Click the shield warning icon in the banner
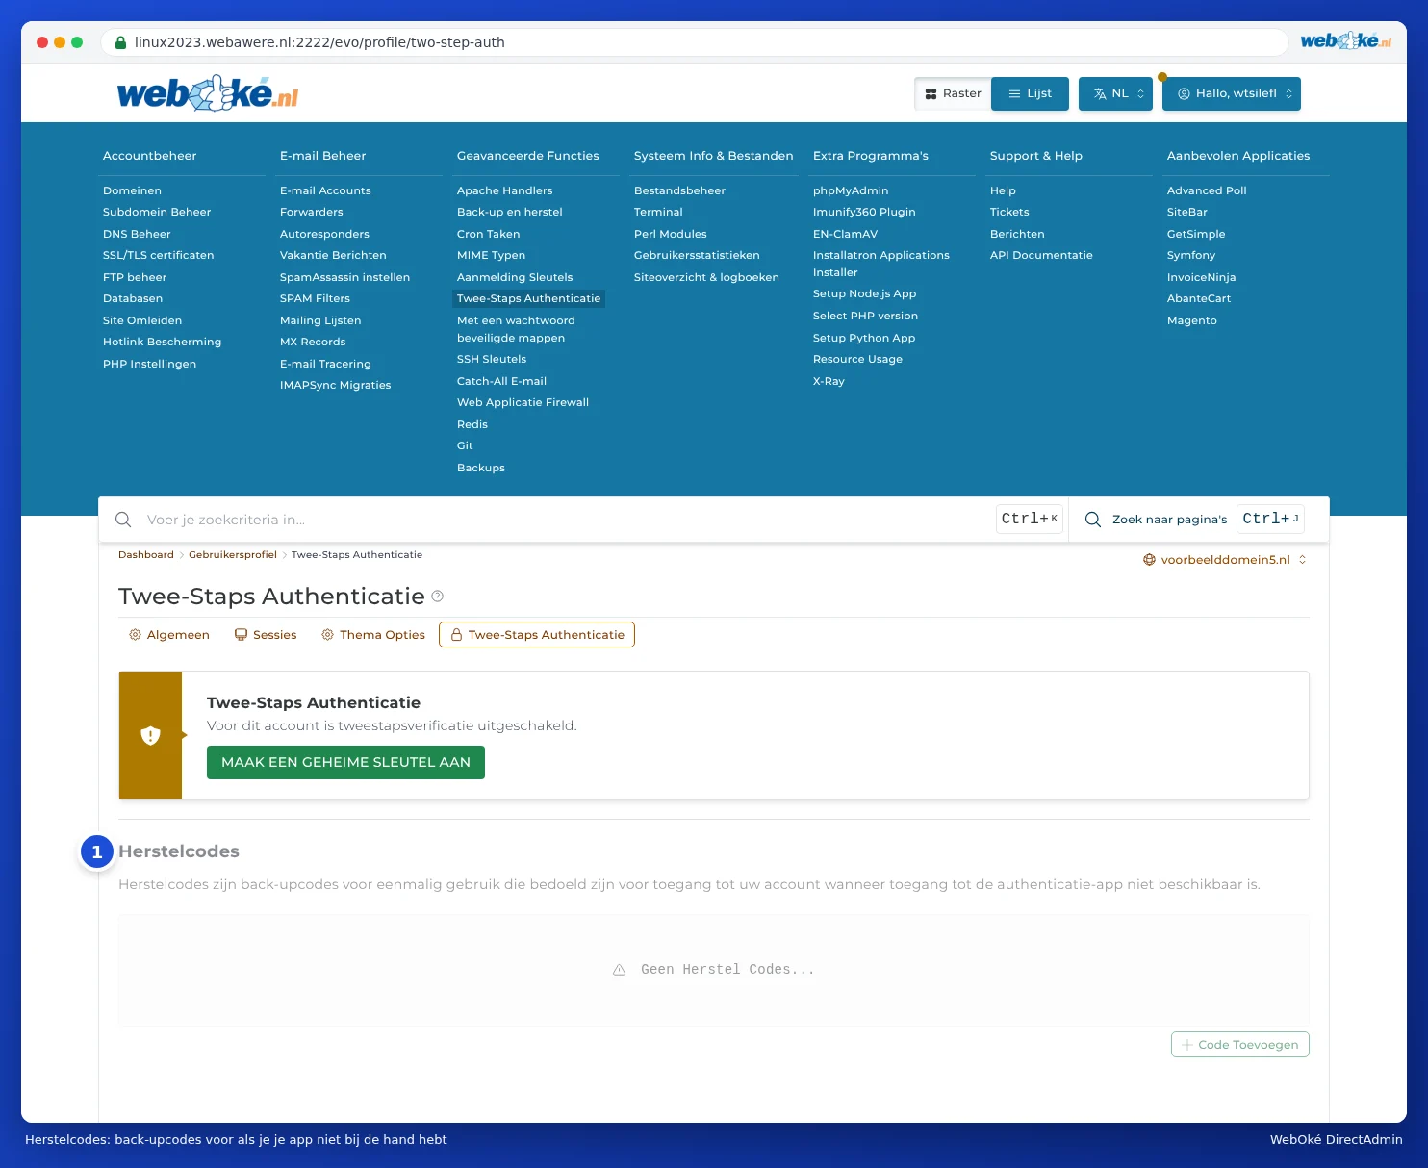1428x1168 pixels. [x=150, y=736]
